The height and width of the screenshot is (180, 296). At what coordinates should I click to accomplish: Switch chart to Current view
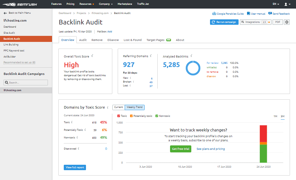tap(119, 107)
